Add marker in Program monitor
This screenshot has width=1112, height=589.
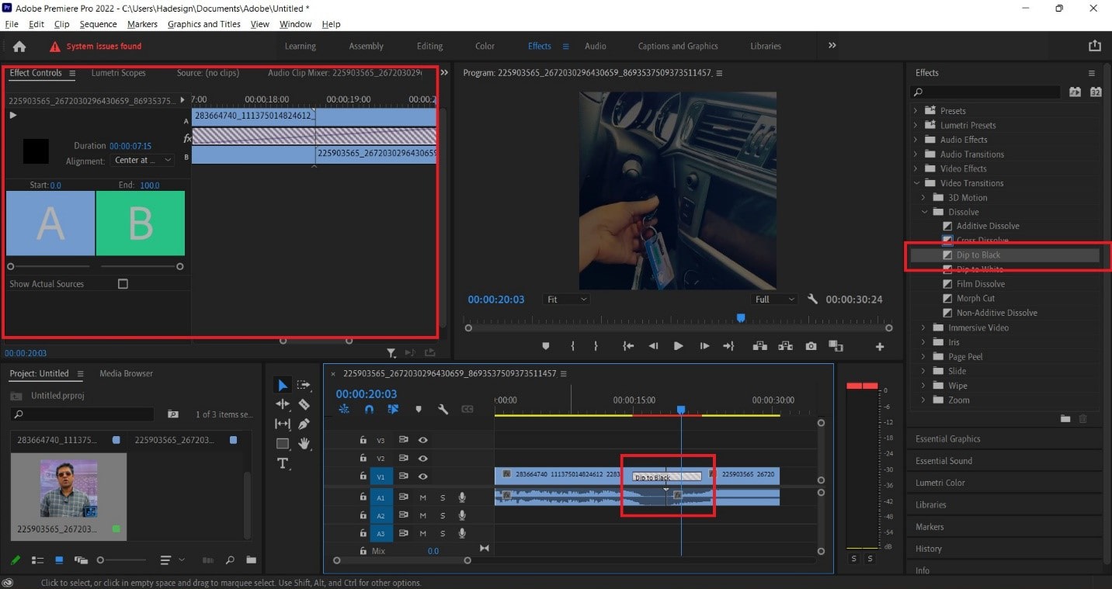pos(545,346)
